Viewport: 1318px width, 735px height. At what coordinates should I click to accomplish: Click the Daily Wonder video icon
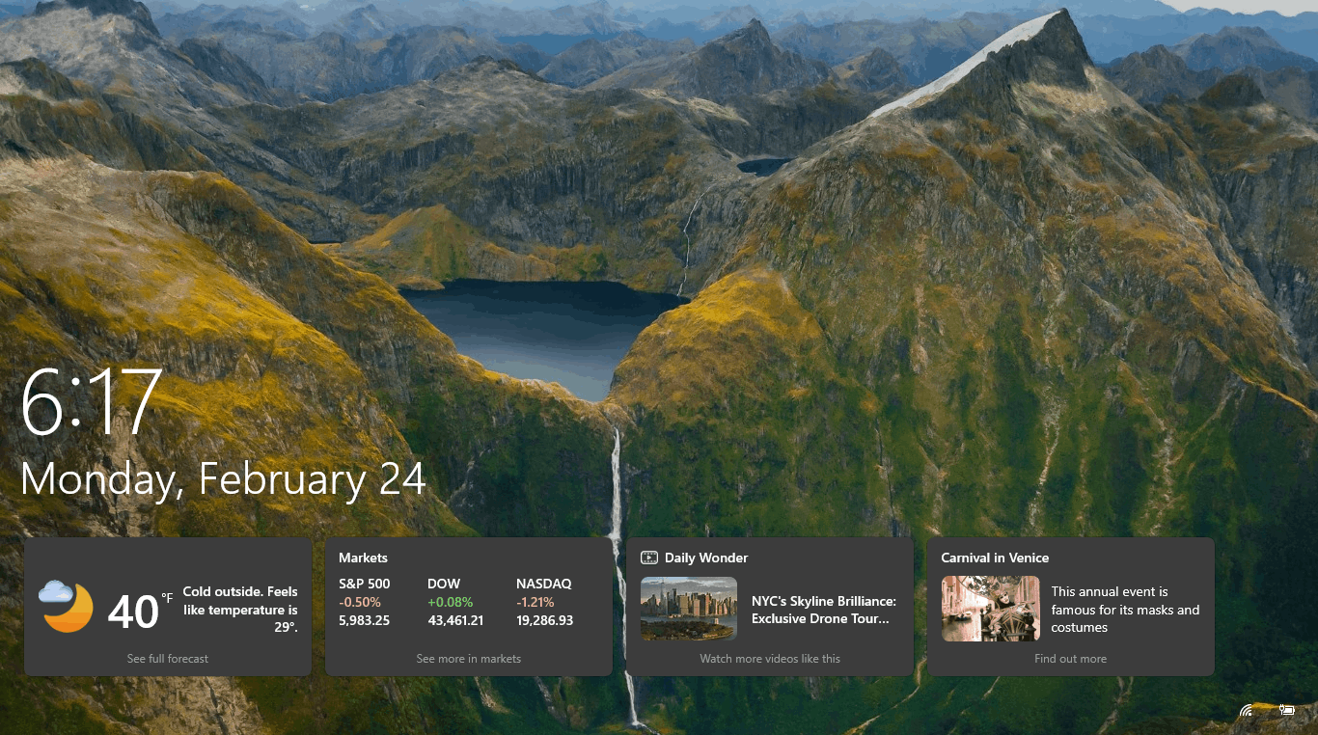click(x=648, y=558)
